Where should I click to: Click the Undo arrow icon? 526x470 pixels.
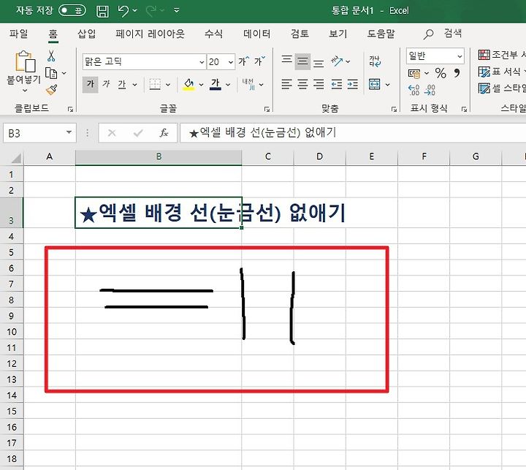tap(123, 11)
